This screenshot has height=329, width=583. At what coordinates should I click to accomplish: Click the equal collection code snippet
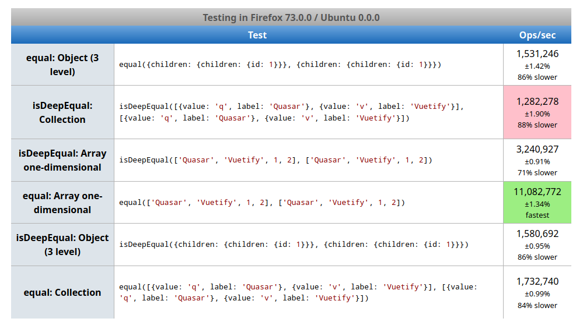click(x=298, y=292)
